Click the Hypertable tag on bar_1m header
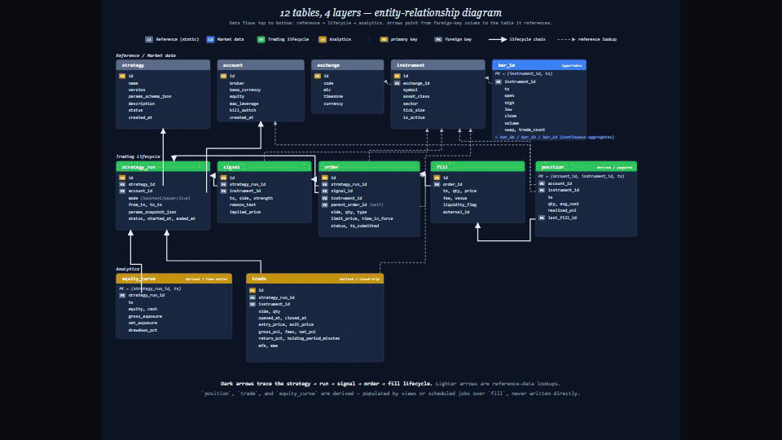Image resolution: width=782 pixels, height=440 pixels. [572, 65]
